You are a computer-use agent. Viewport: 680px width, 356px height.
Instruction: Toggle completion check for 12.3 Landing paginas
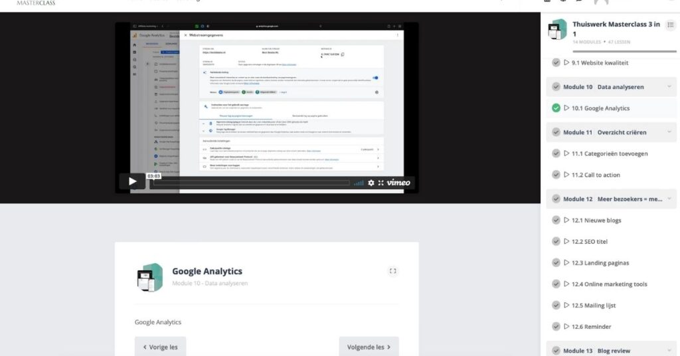coord(556,263)
